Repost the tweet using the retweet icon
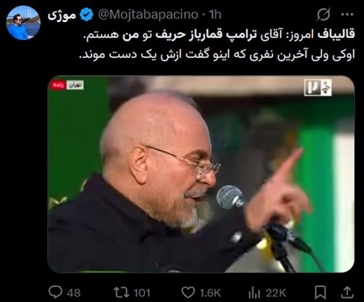This screenshot has height=302, width=364. [122, 292]
